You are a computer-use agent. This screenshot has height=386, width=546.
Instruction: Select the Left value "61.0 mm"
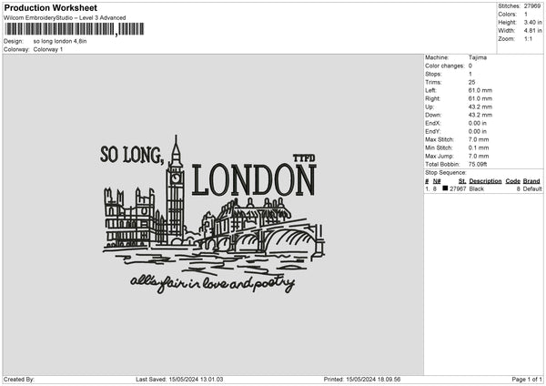(480, 90)
